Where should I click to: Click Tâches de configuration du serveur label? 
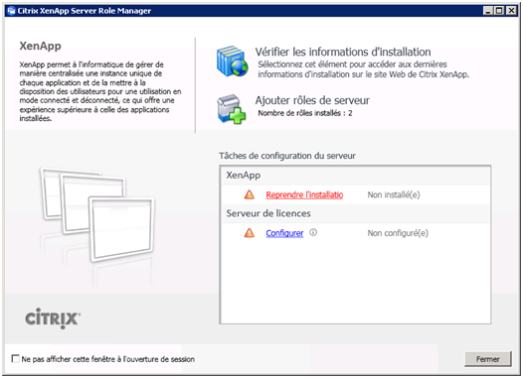point(287,156)
